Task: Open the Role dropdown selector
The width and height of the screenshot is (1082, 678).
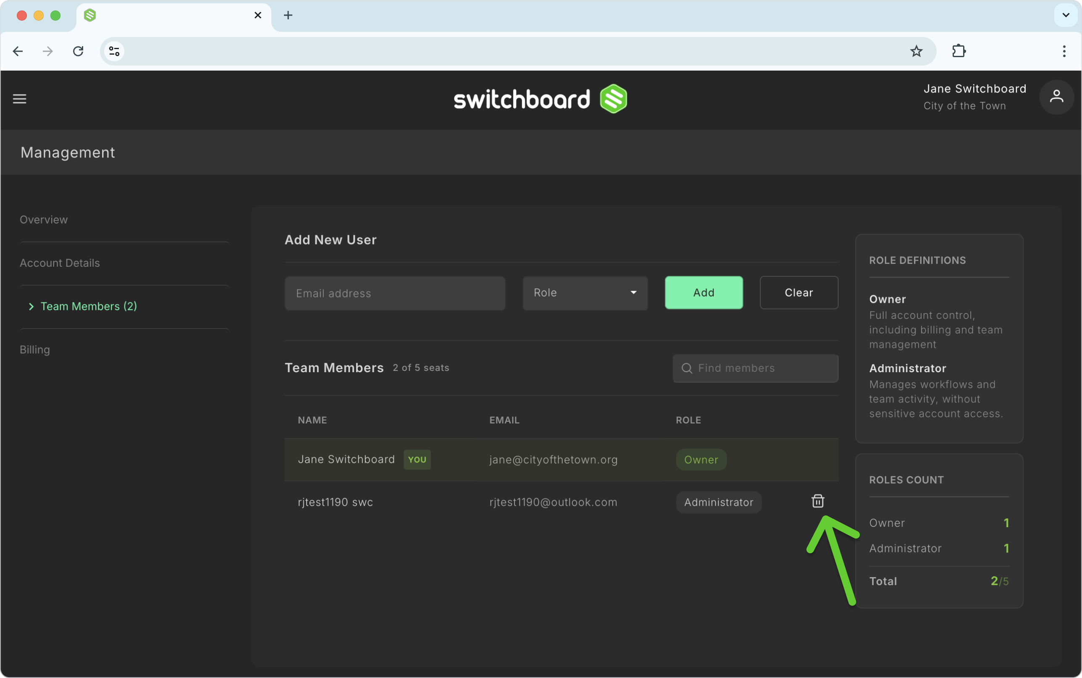Action: [585, 293]
